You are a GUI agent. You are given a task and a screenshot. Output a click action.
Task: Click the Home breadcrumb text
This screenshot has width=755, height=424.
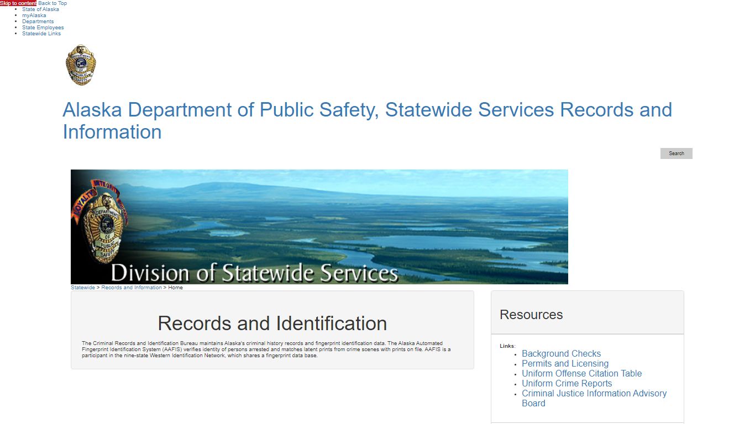(x=176, y=288)
